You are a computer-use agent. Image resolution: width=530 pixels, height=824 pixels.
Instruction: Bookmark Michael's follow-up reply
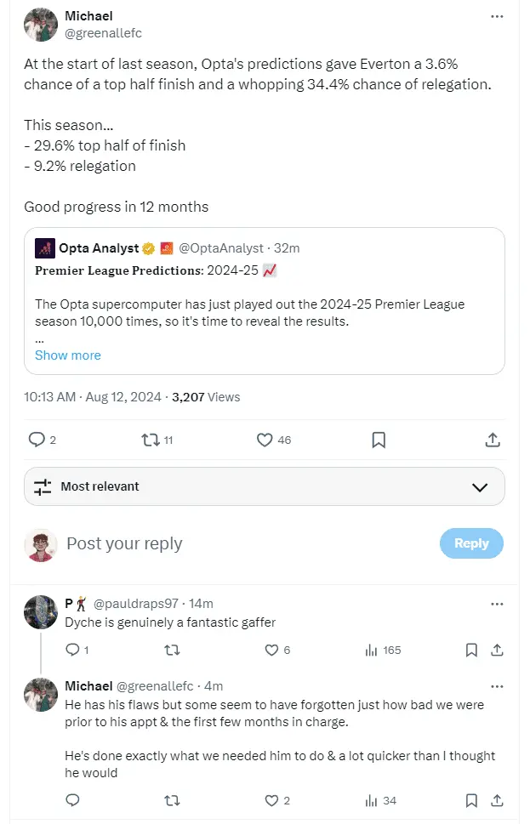pyautogui.click(x=471, y=800)
